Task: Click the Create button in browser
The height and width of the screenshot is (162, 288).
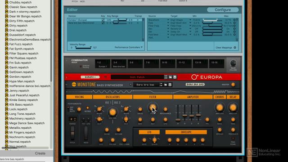Action: pyautogui.click(x=40, y=153)
